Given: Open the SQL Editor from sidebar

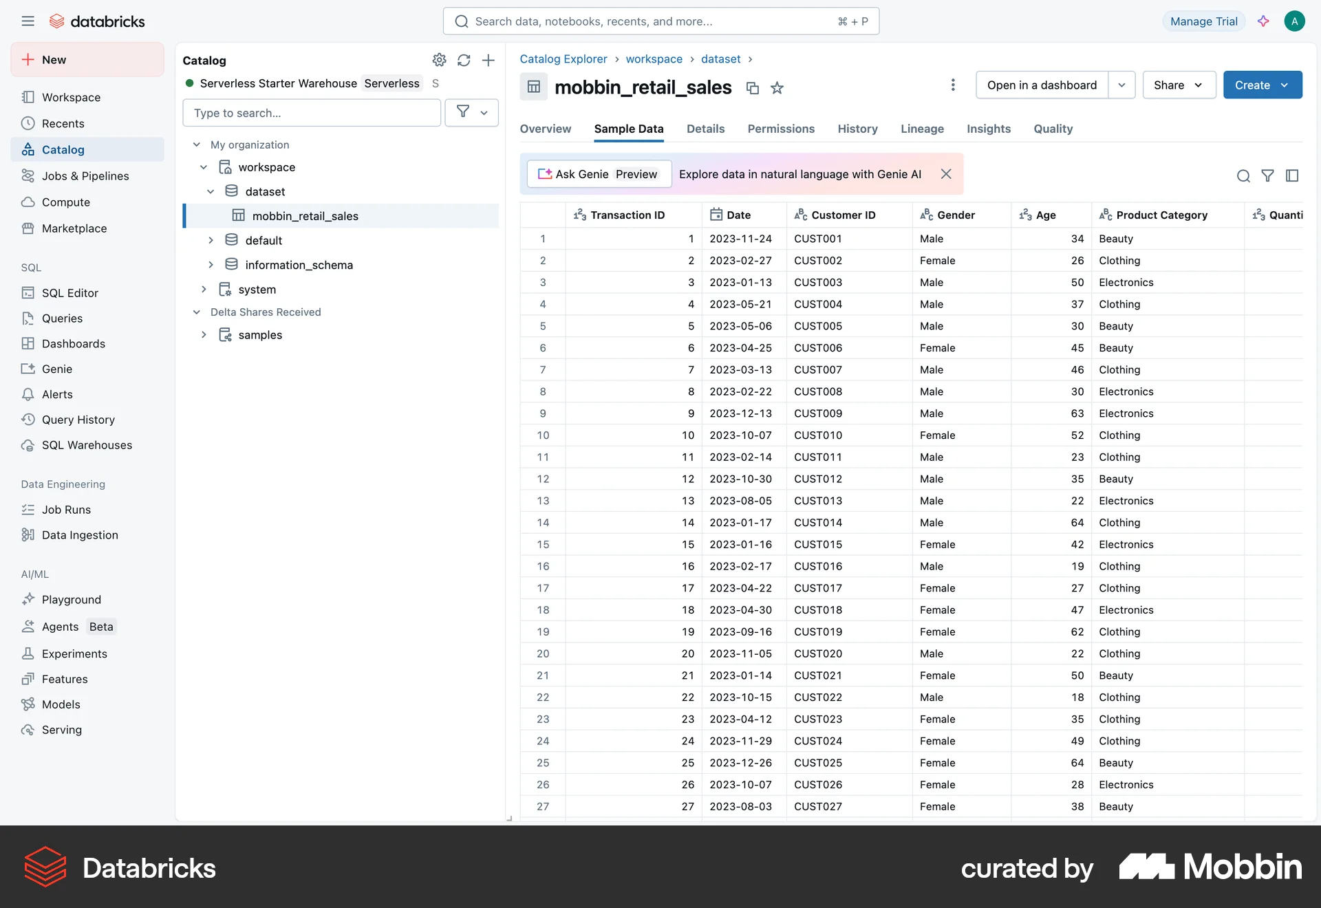Looking at the screenshot, I should pos(69,292).
